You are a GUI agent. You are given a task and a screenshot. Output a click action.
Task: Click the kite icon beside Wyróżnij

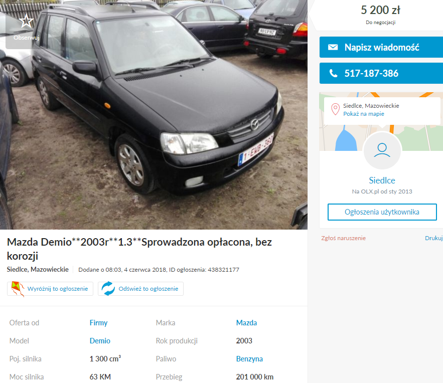17,289
